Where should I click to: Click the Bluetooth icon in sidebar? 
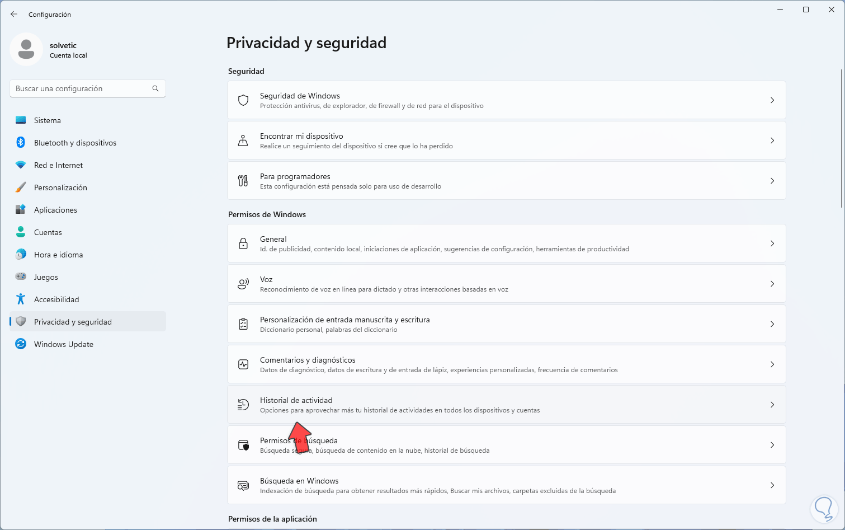click(x=21, y=143)
